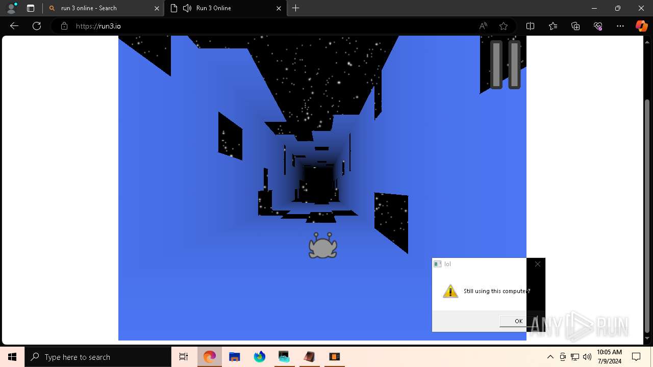This screenshot has width=653, height=367.
Task: Open the tab actions menu
Action: [31, 8]
